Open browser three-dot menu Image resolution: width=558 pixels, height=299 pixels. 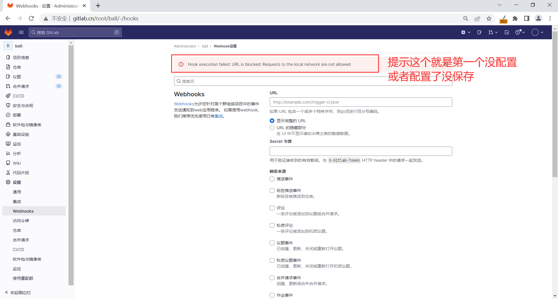(550, 18)
